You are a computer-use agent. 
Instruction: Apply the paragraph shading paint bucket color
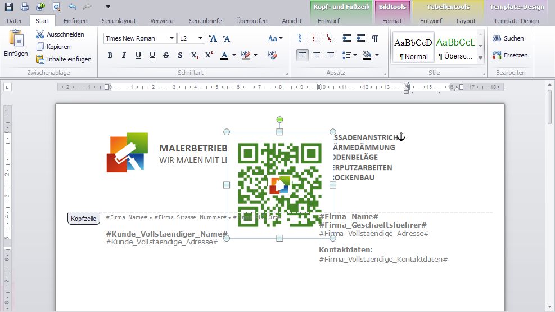[x=367, y=55]
